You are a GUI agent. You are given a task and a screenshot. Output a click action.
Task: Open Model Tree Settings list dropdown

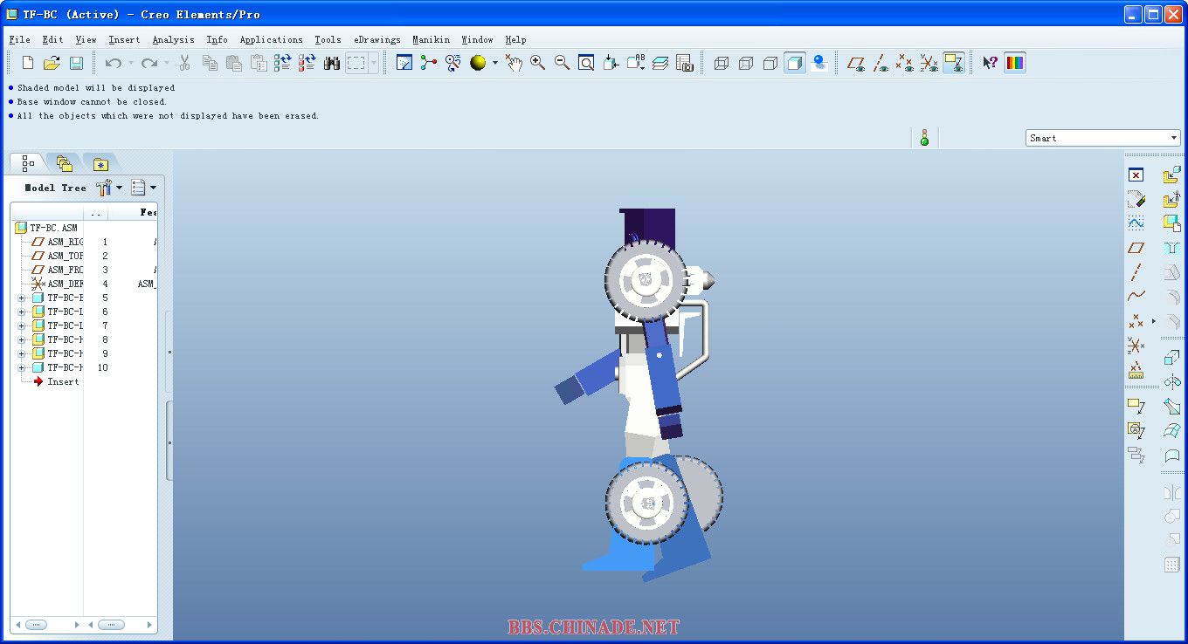[x=144, y=188]
